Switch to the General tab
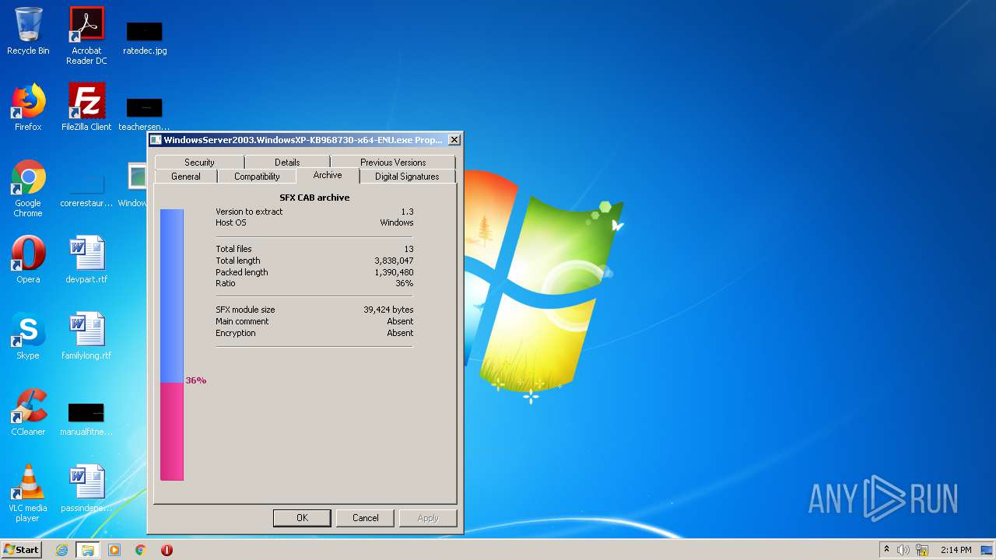This screenshot has height=560, width=996. click(186, 177)
